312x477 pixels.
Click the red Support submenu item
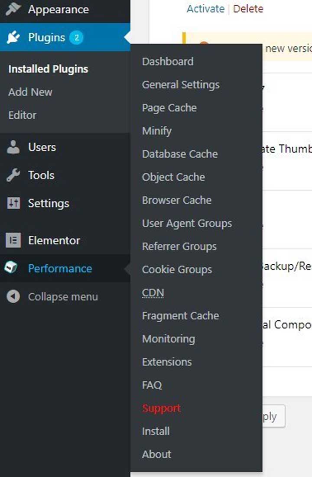click(x=161, y=409)
